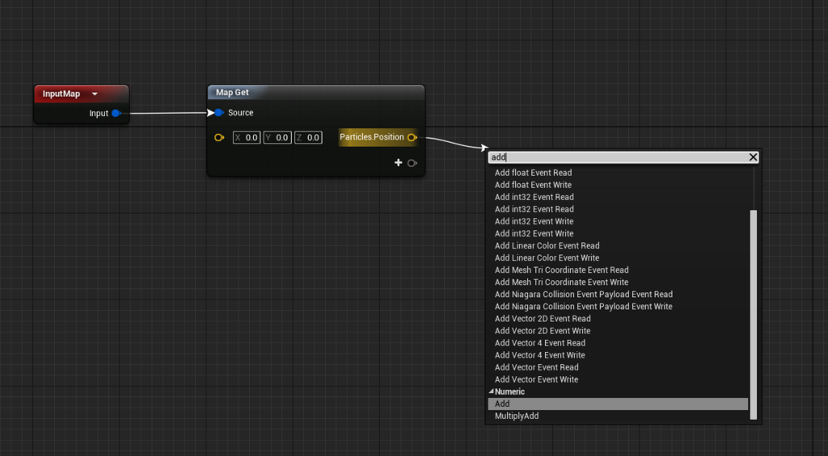Image resolution: width=828 pixels, height=456 pixels.
Task: Choose 'Add Vector Event Write'
Action: 537,379
